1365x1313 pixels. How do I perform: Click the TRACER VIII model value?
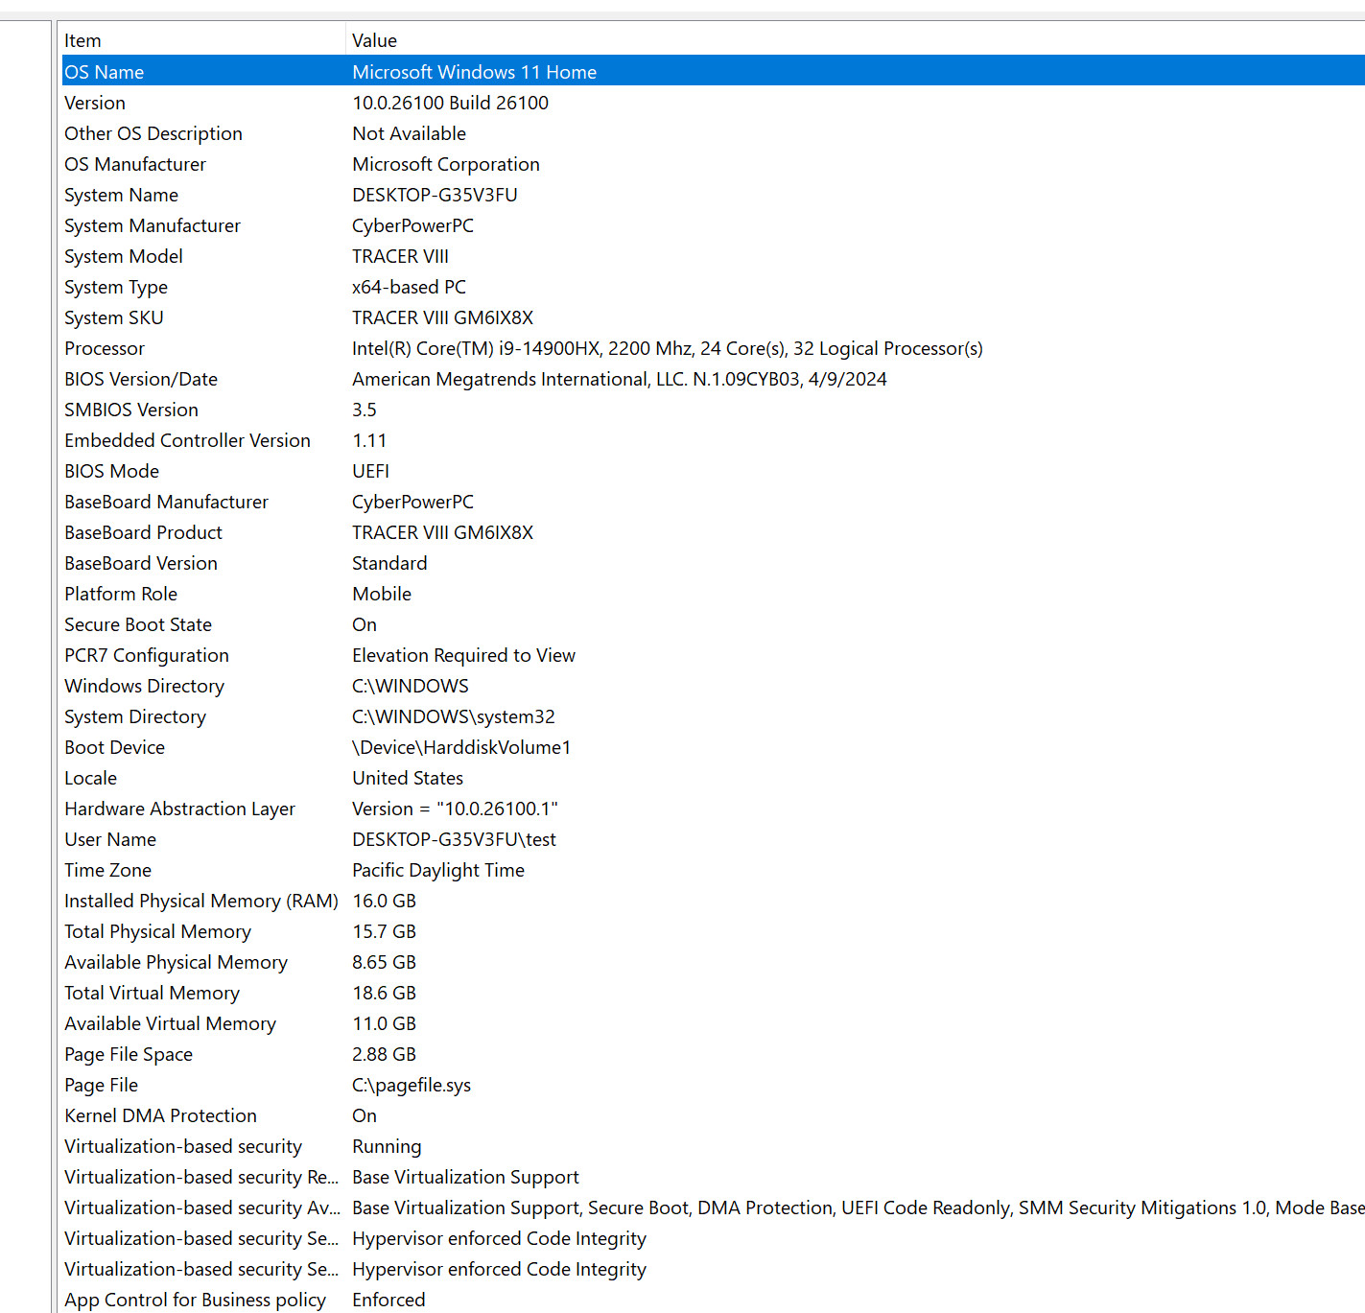[400, 256]
